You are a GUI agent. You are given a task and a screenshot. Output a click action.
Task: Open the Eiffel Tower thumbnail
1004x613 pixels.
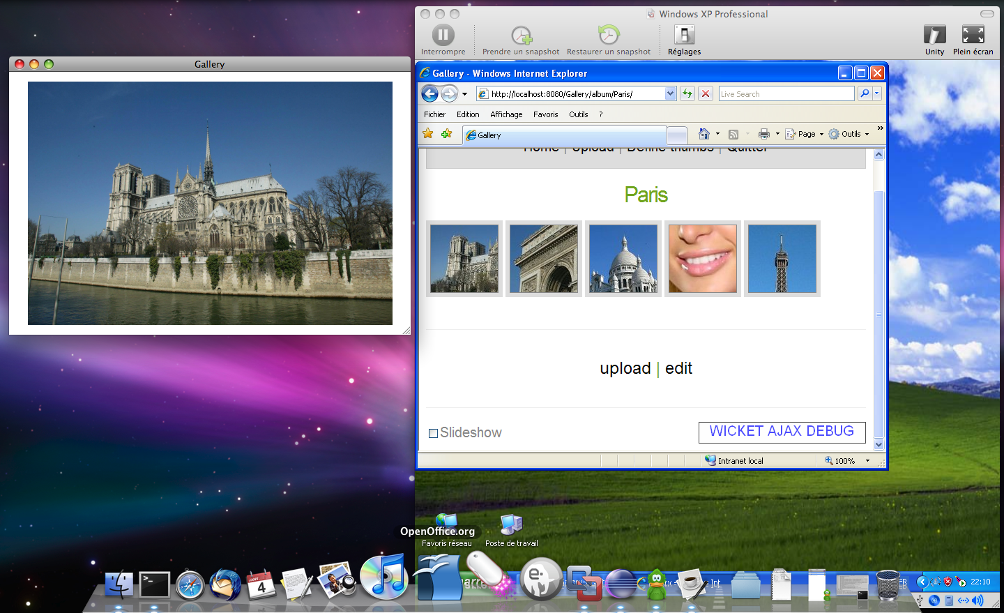tap(782, 259)
